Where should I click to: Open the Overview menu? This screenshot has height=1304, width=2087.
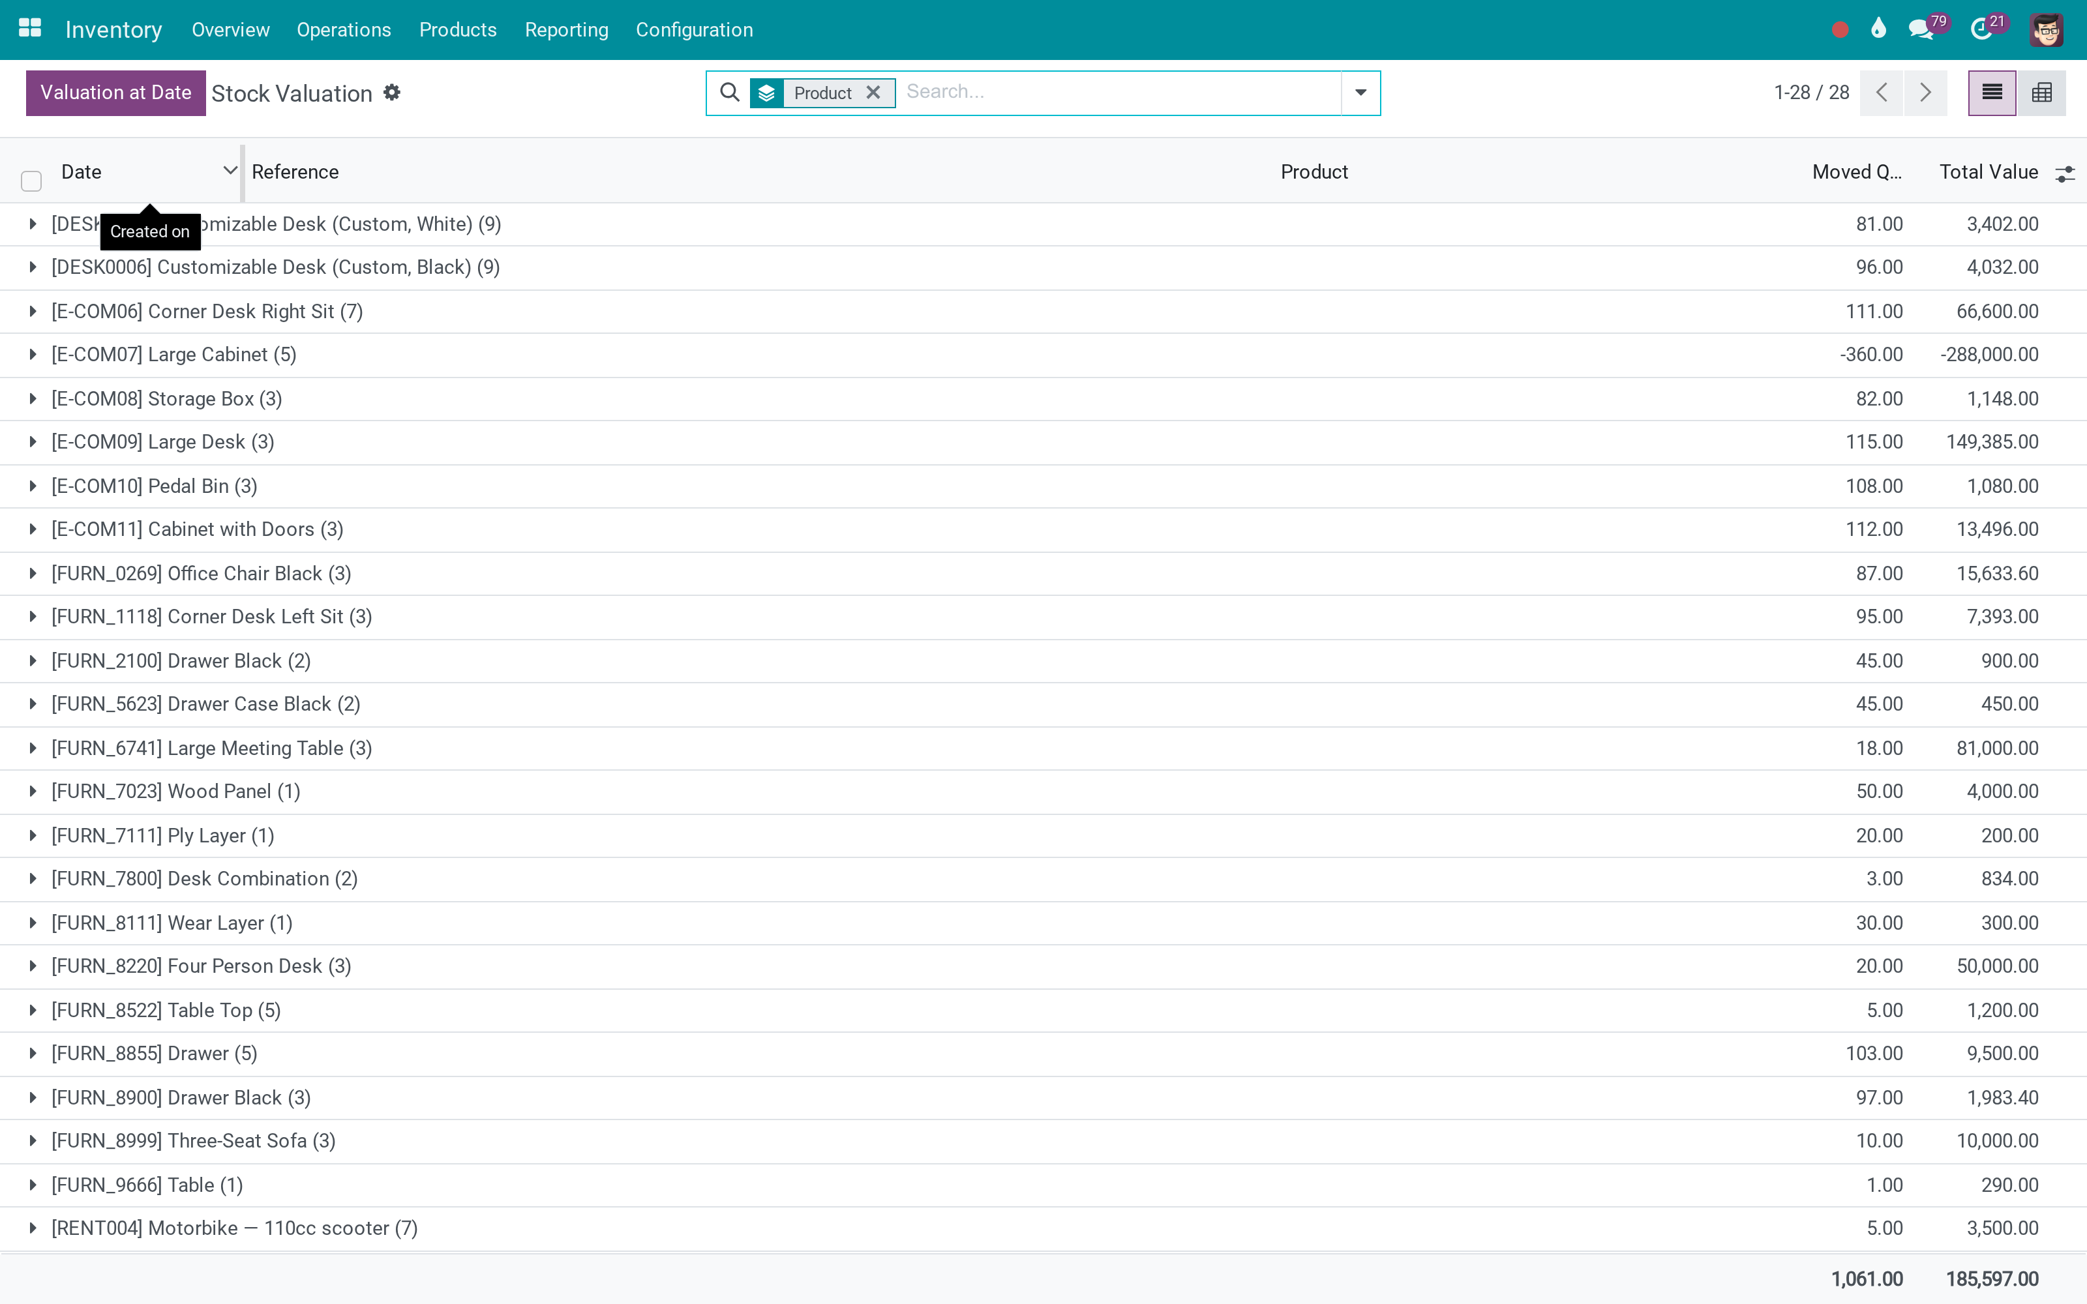(230, 29)
